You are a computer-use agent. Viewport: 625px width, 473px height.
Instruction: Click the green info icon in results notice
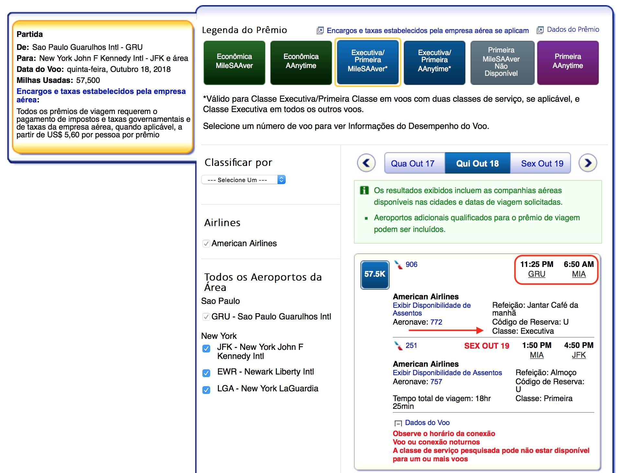coord(364,190)
